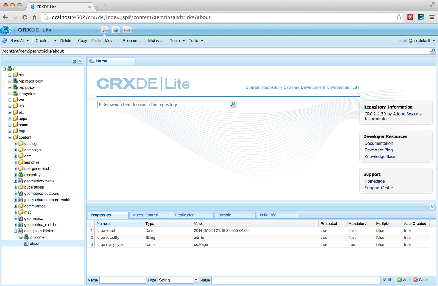Open the Documentation link
This screenshot has height=286, width=438.
coord(379,143)
